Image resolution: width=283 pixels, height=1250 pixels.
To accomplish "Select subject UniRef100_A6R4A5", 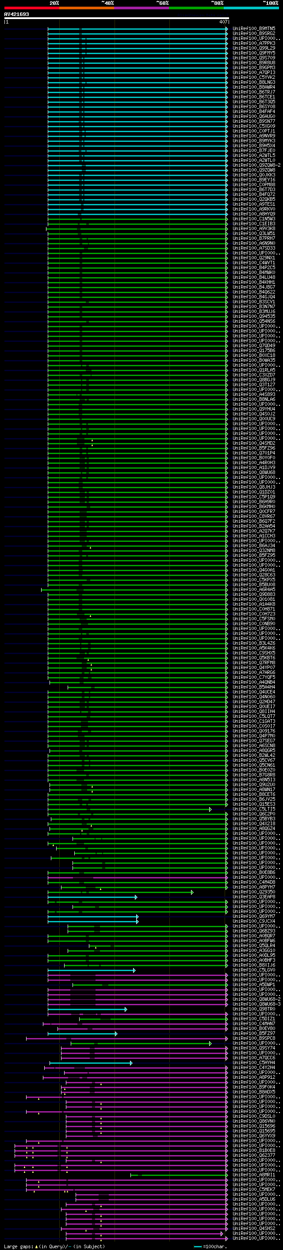I will [254, 590].
